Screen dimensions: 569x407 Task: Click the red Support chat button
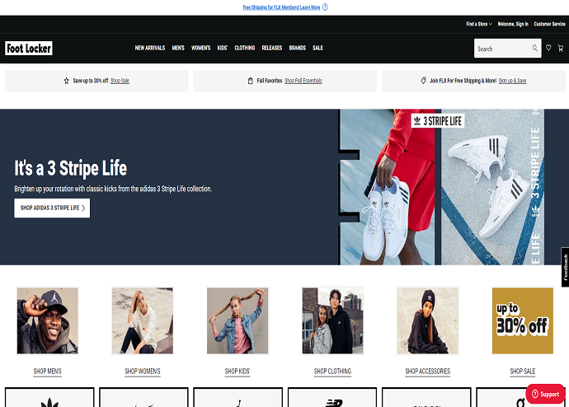pos(545,394)
